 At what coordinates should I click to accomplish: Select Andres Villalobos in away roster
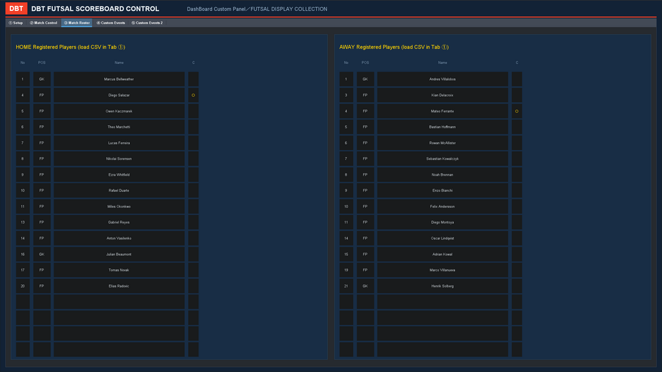coord(442,79)
